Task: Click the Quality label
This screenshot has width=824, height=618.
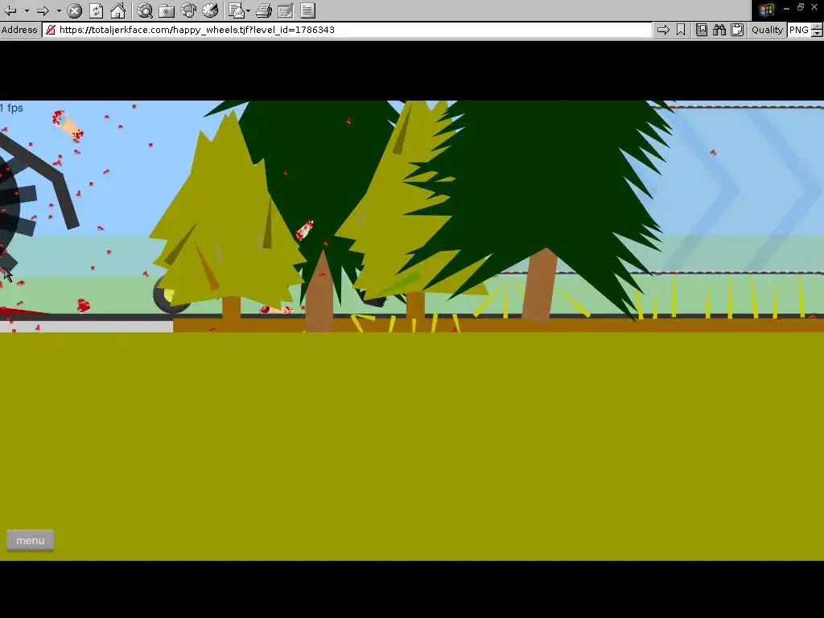Action: pyautogui.click(x=767, y=30)
